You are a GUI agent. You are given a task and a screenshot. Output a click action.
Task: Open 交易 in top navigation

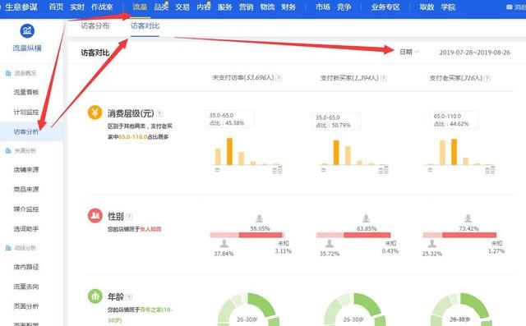[182, 7]
